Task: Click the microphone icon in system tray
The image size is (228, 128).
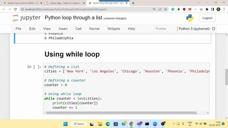Action: (183, 124)
